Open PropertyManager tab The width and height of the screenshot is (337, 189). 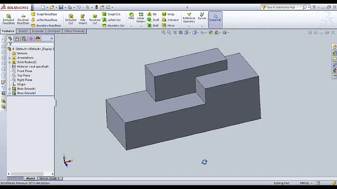pos(17,39)
